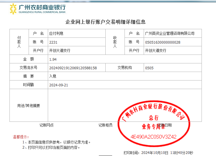Click the 金额 label

click(29, 59)
